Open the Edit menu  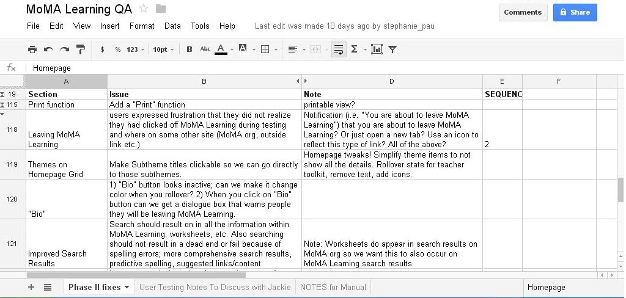[56, 26]
